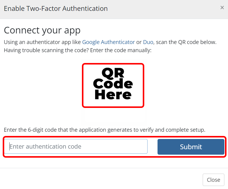Click the "Enable Two-Factor Authentication" dialog title
This screenshot has height=189, width=228.
pyautogui.click(x=56, y=8)
